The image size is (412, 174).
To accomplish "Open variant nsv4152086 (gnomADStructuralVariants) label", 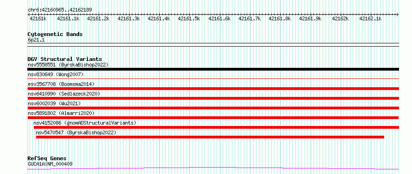I will click(85, 123).
